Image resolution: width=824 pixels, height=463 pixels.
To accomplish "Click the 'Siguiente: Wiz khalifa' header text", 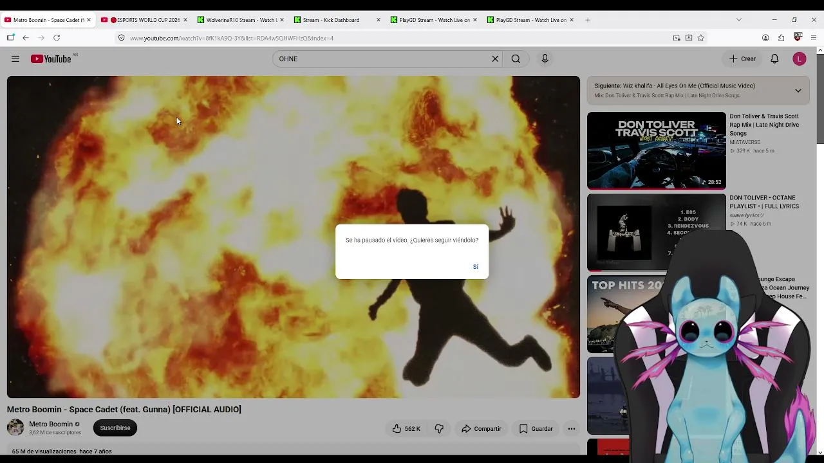I will click(x=675, y=86).
